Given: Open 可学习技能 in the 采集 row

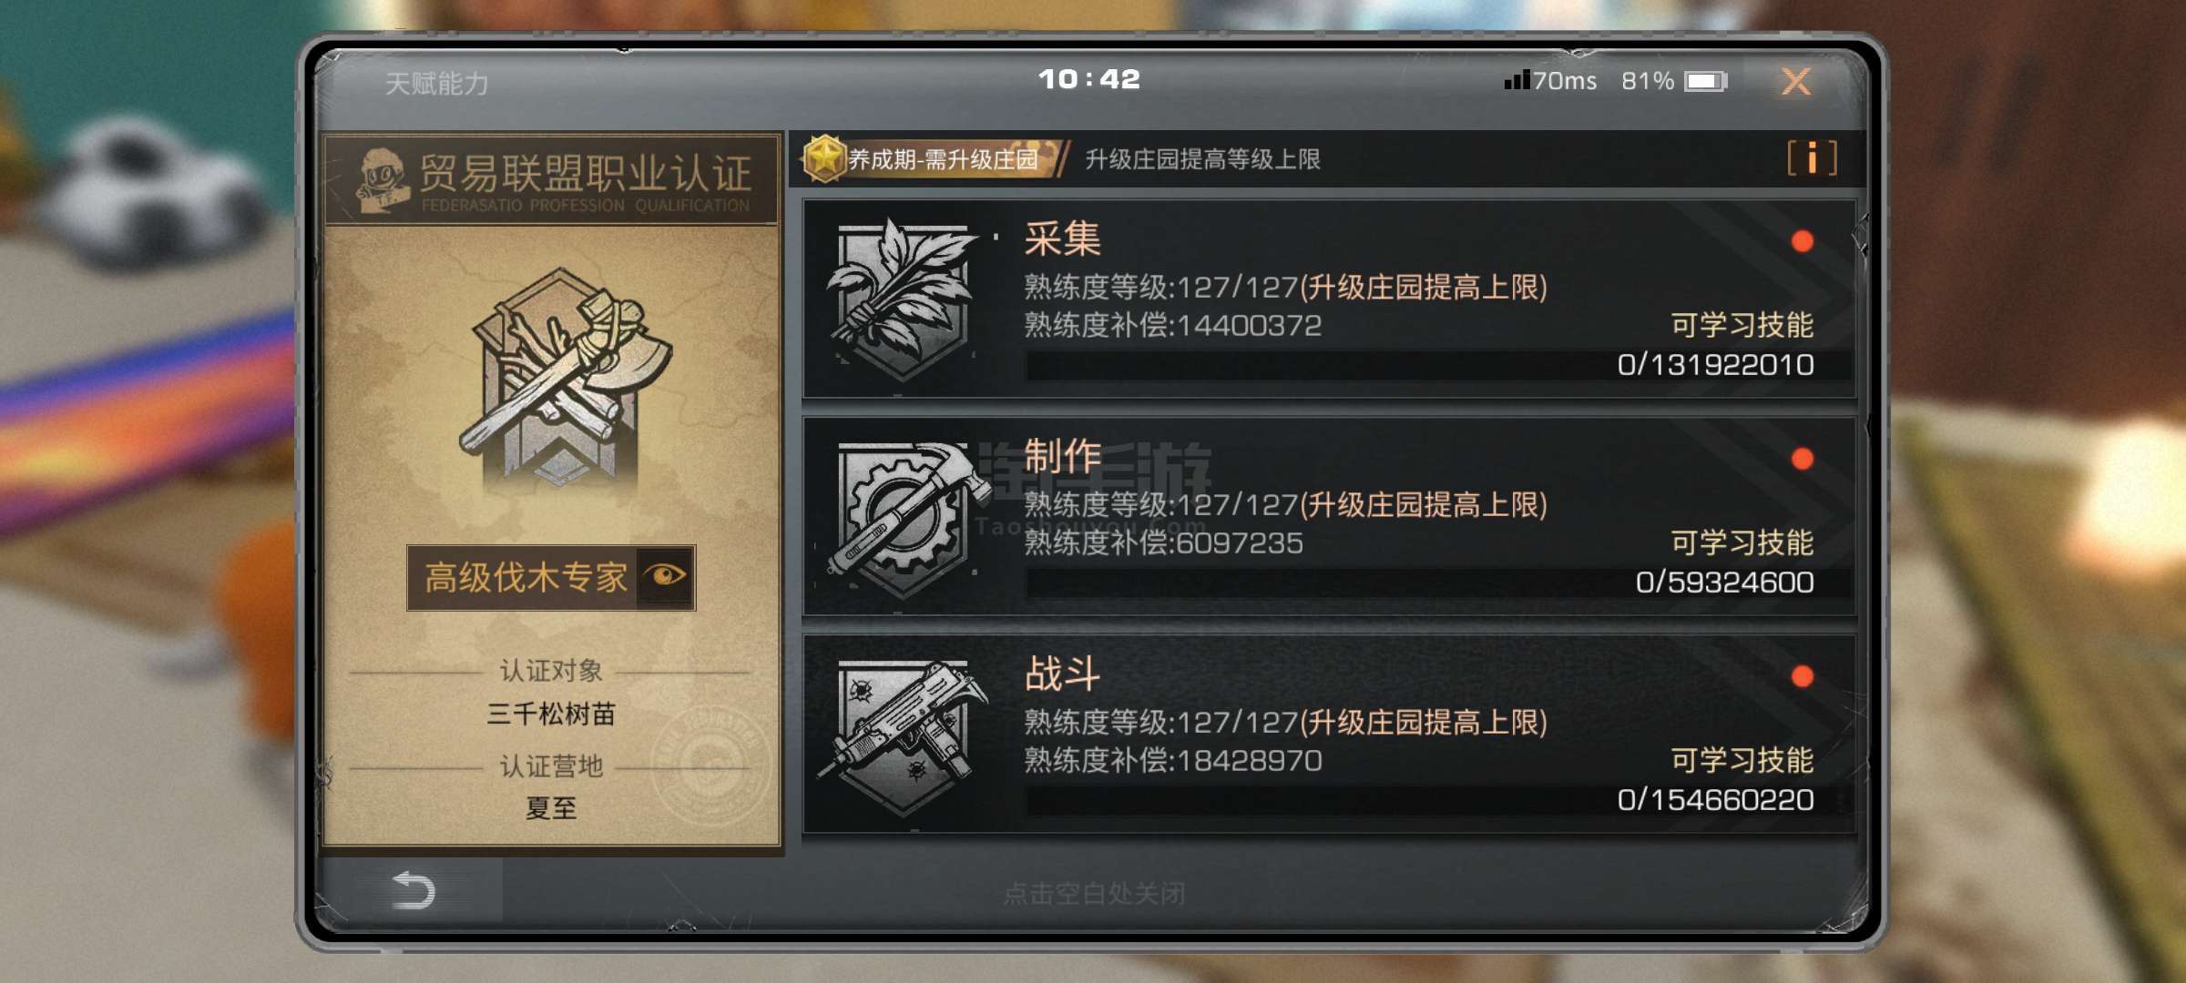Looking at the screenshot, I should pos(1742,325).
